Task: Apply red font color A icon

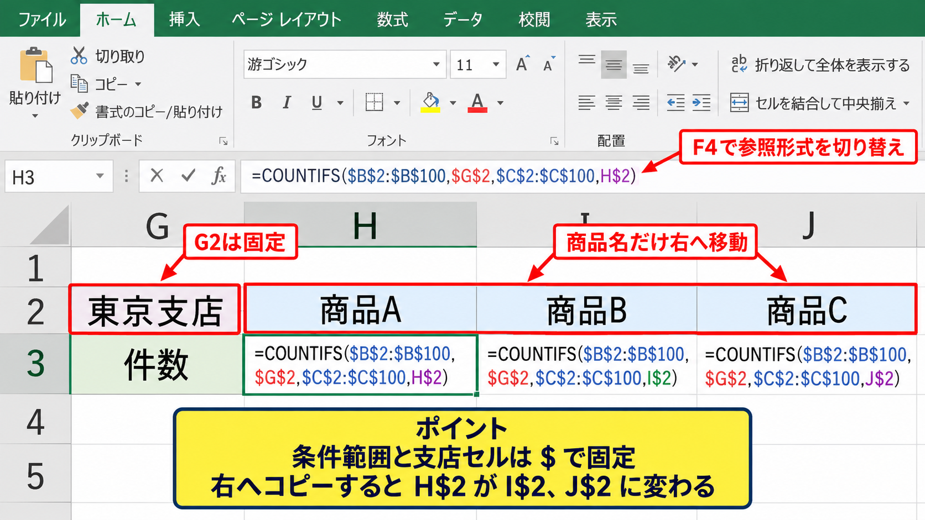Action: [x=477, y=102]
